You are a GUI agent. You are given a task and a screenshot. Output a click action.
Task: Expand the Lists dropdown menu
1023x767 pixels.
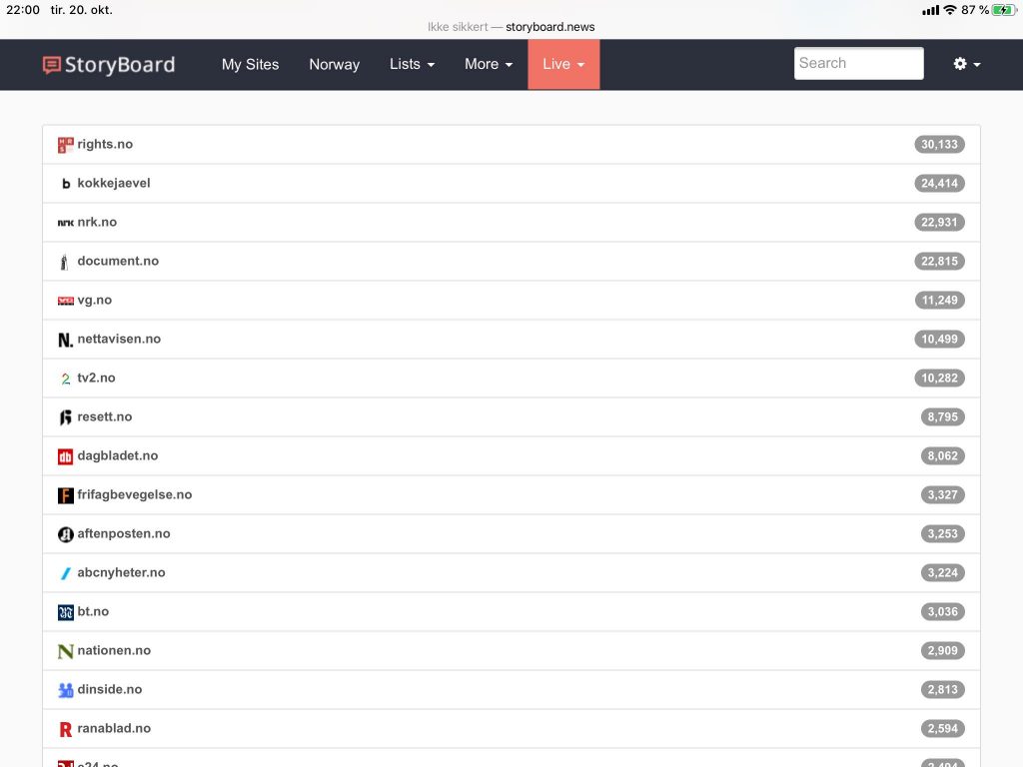[412, 64]
